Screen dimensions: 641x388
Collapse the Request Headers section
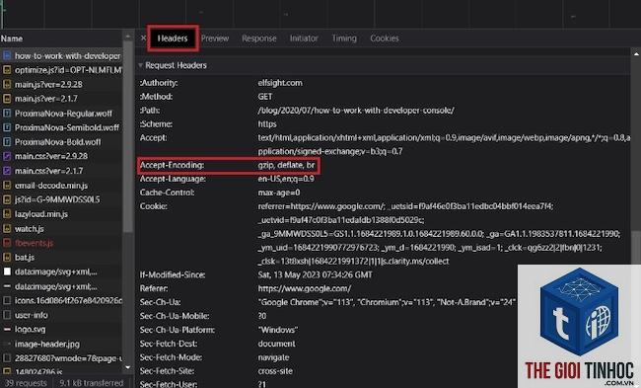click(141, 65)
